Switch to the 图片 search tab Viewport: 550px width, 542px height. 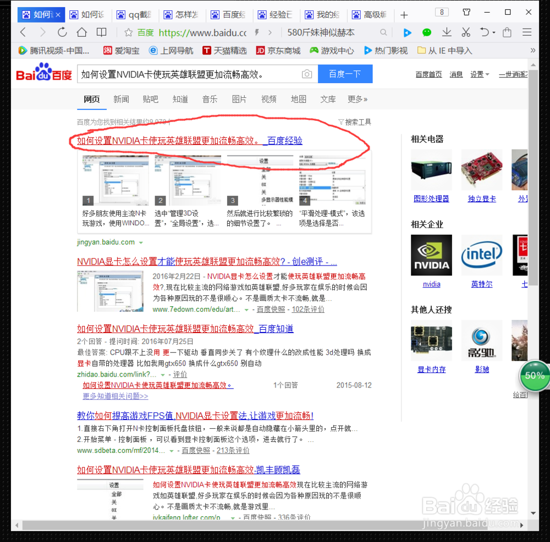240,99
